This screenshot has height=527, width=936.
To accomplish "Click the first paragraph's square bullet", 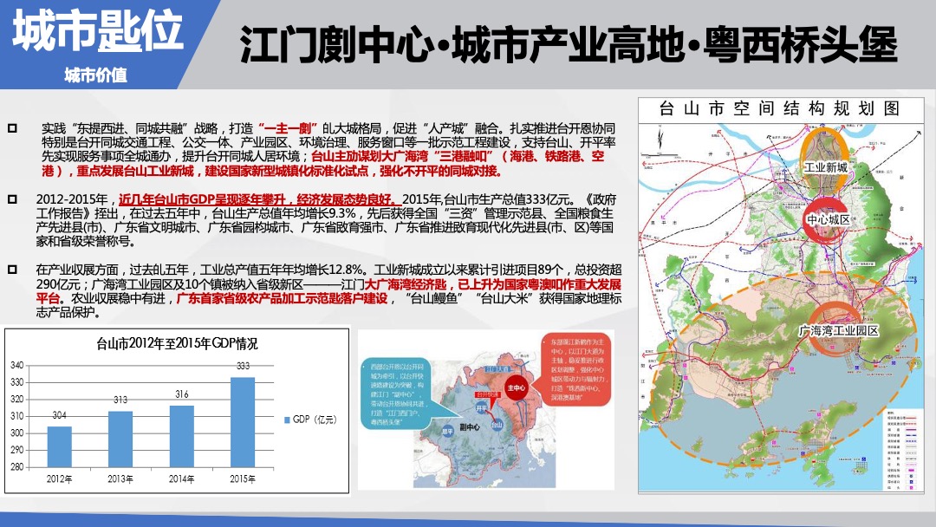I will [12, 128].
